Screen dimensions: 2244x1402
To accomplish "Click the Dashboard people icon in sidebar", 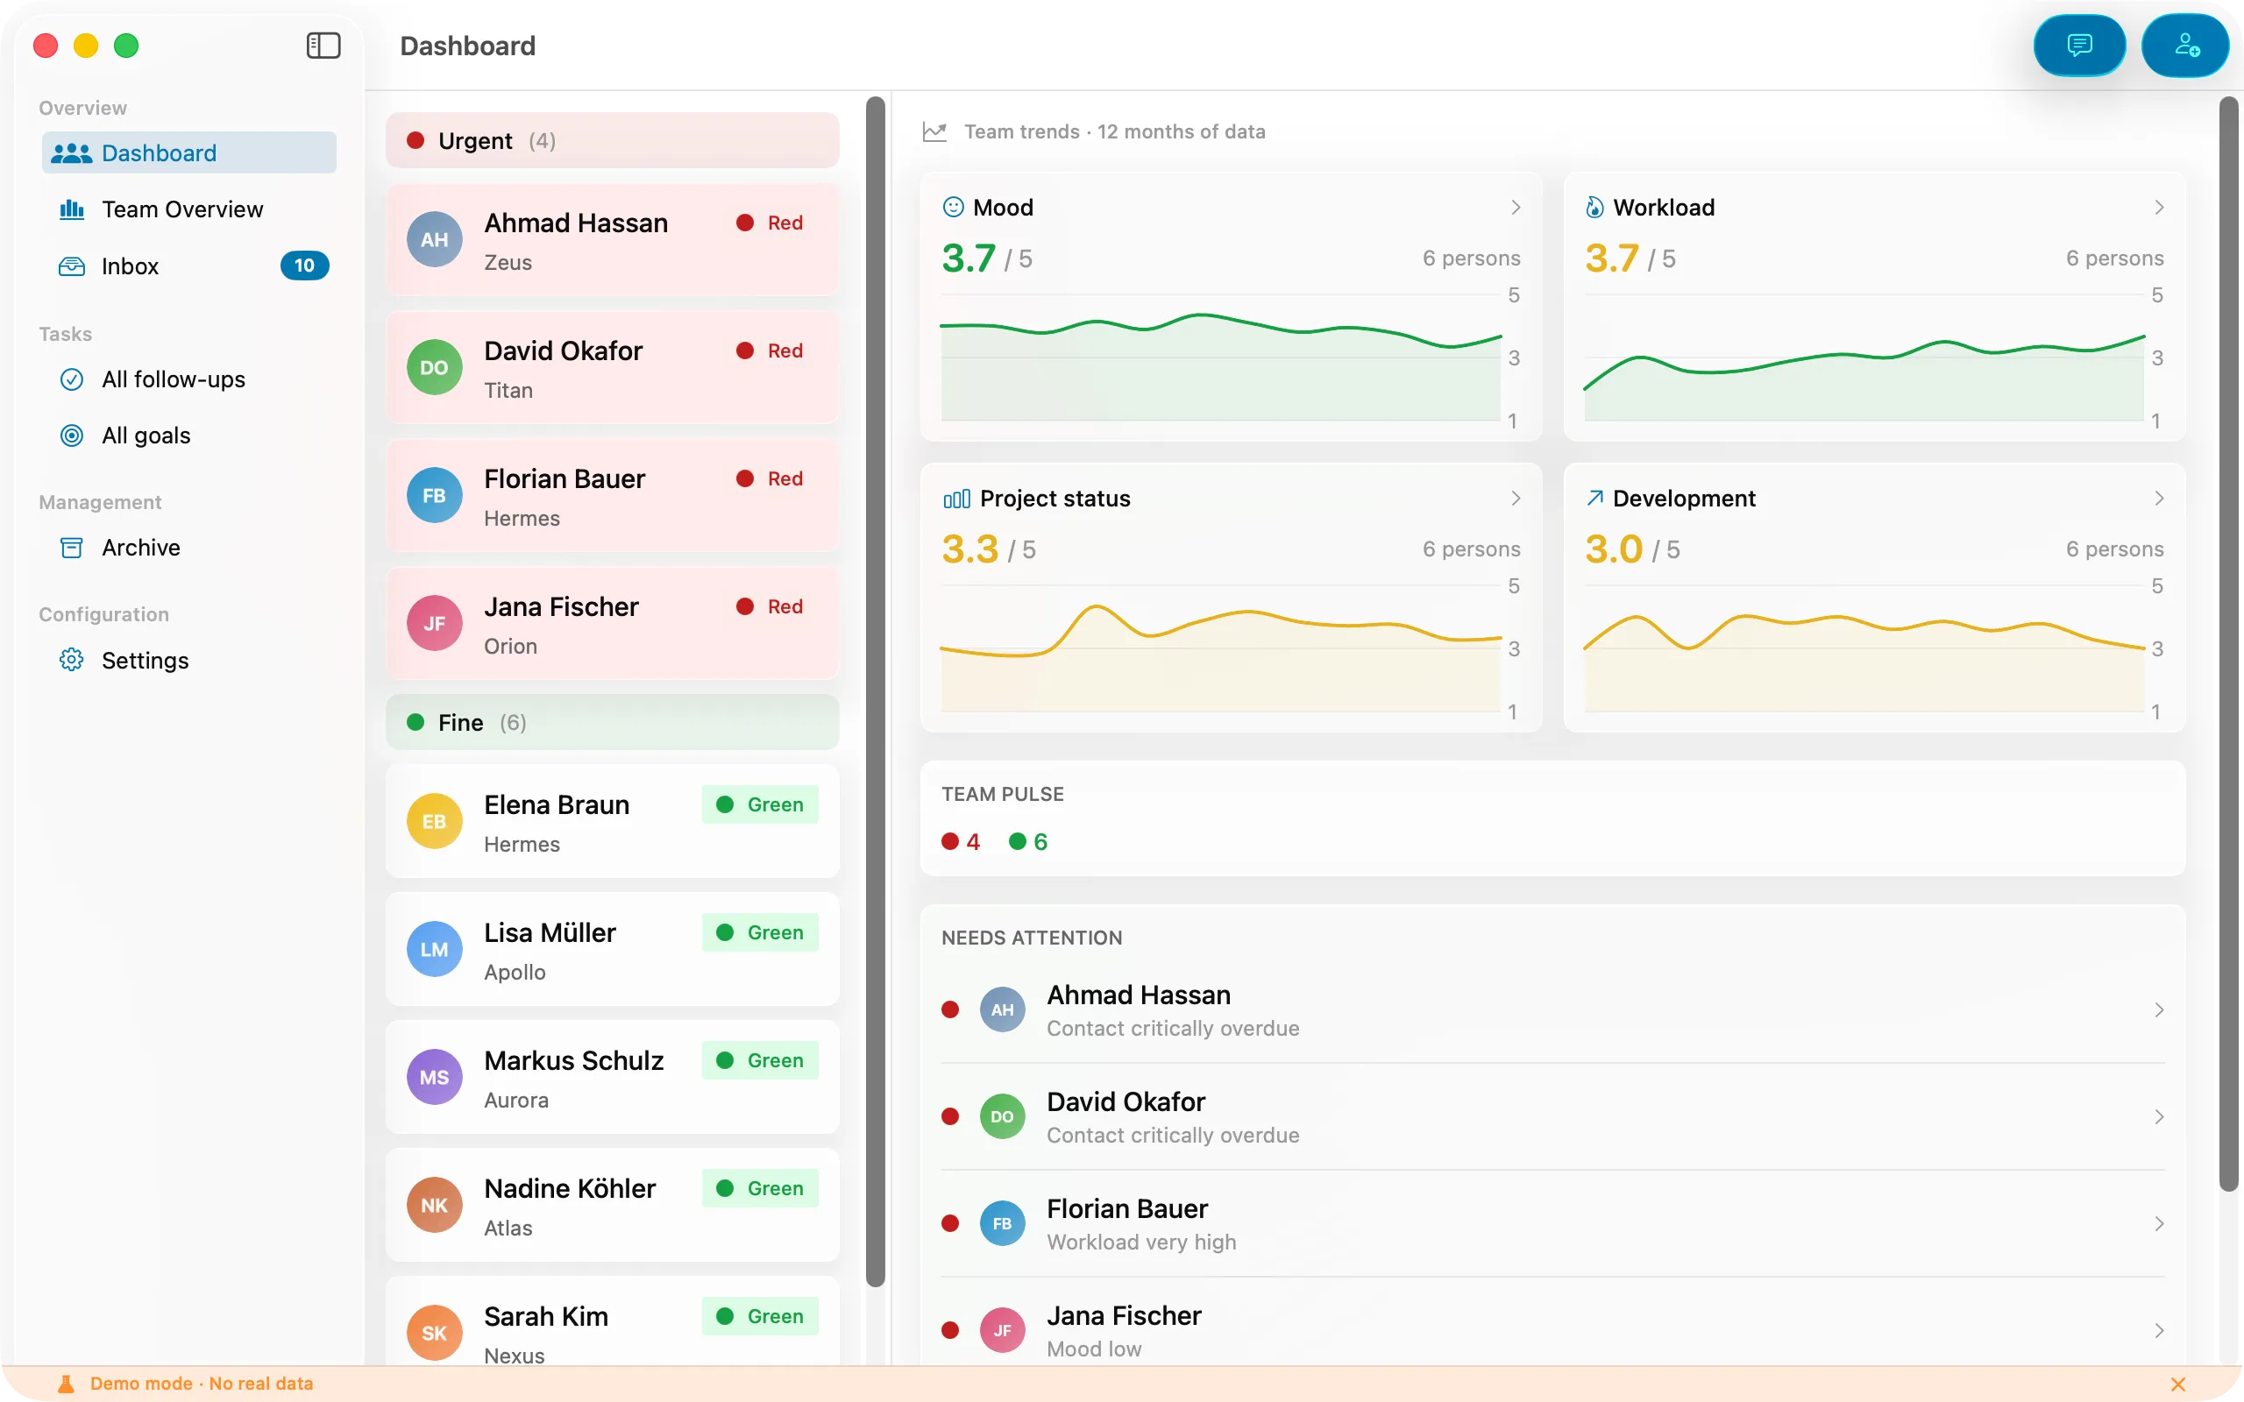I will click(x=71, y=153).
